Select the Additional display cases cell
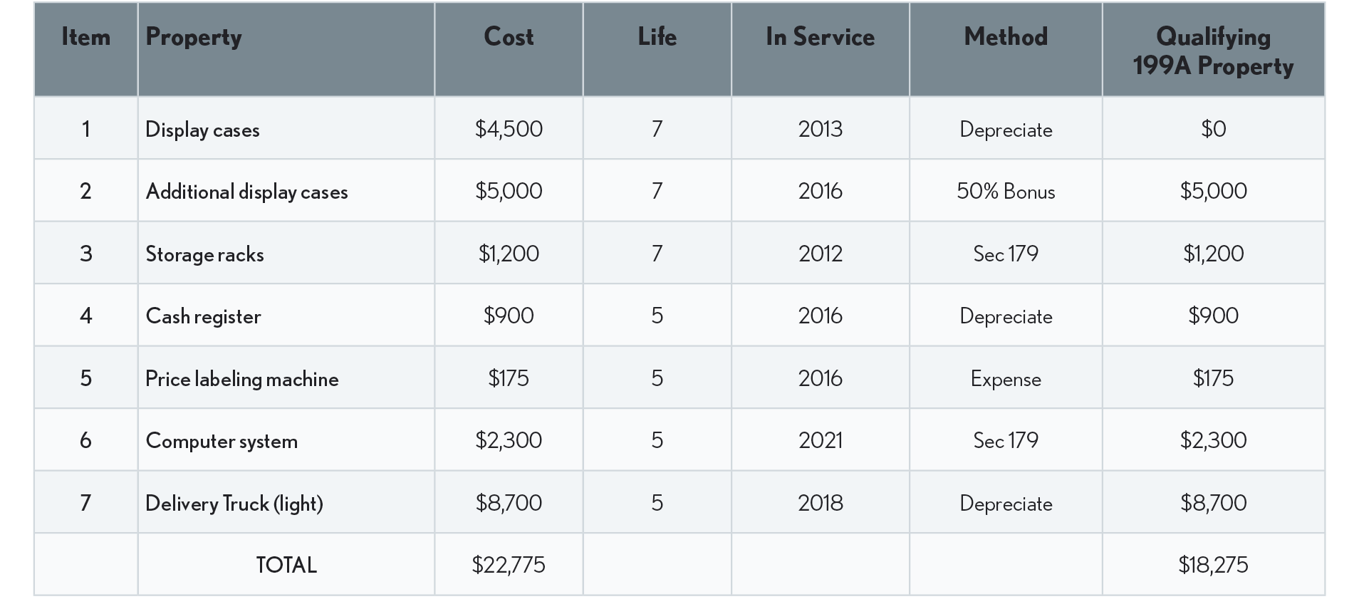 tap(246, 192)
